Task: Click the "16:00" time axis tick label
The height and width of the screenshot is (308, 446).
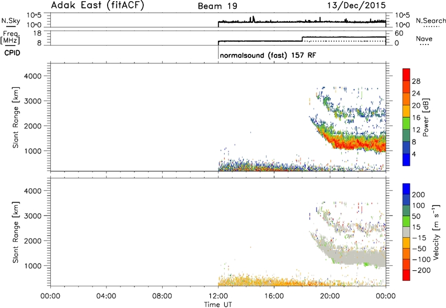Action: coord(274,296)
